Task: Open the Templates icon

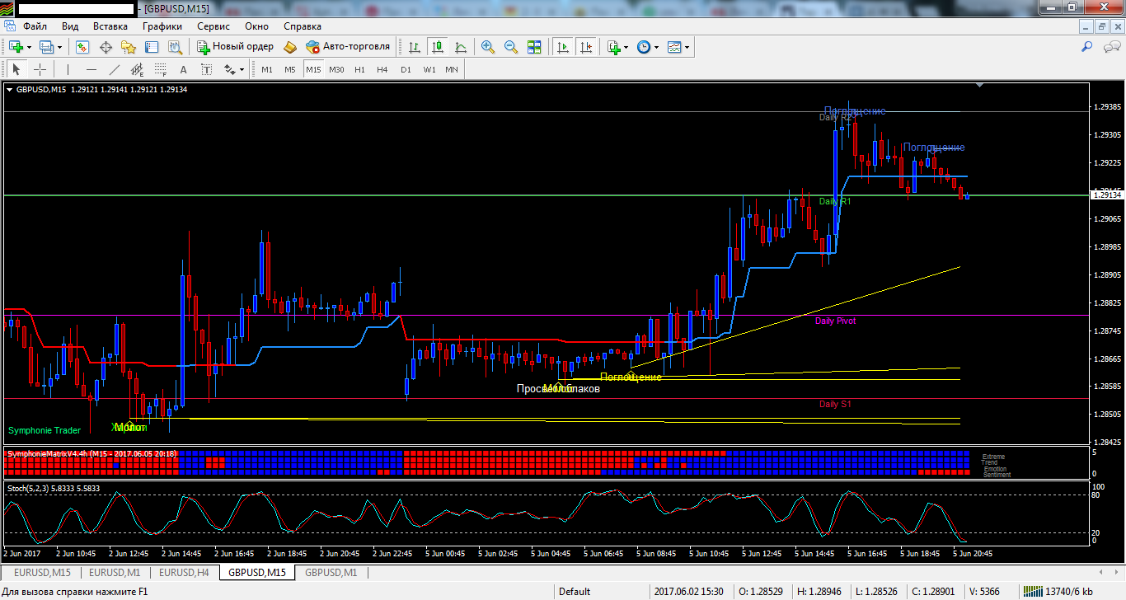Action: (x=674, y=47)
